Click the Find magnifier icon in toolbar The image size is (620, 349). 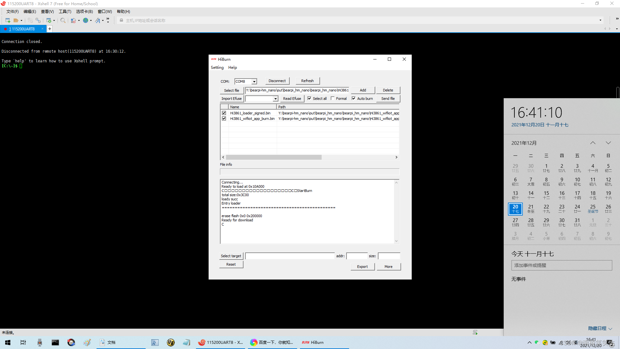[63, 20]
